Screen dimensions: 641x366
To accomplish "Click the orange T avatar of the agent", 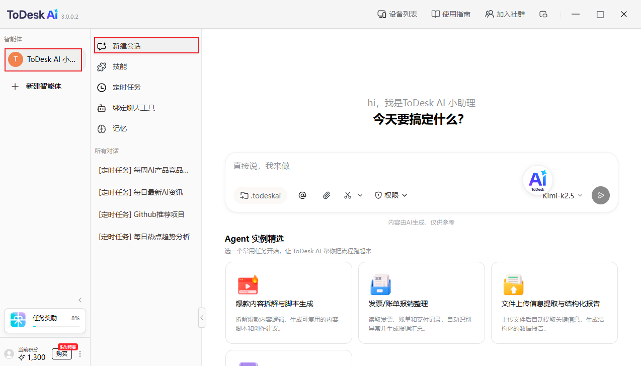I will point(16,59).
